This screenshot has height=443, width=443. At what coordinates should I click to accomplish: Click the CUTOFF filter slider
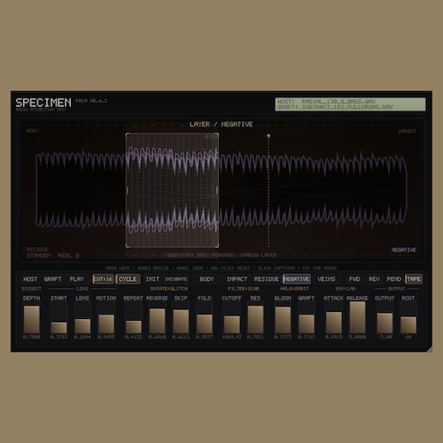[x=231, y=317]
